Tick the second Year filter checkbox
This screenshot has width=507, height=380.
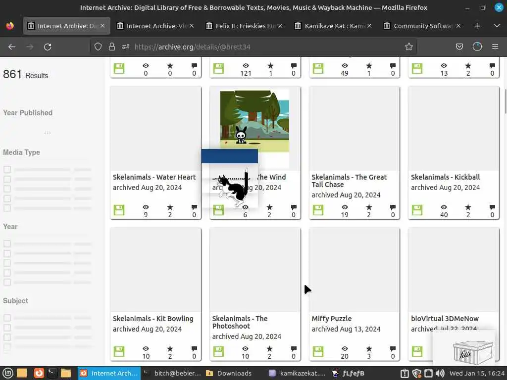(x=7, y=253)
